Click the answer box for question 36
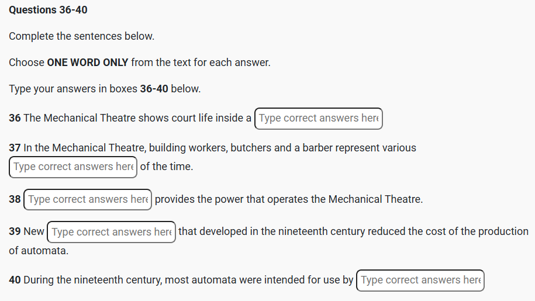 [318, 118]
